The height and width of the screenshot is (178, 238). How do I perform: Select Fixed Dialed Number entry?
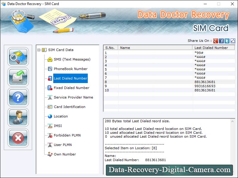(x=71, y=88)
